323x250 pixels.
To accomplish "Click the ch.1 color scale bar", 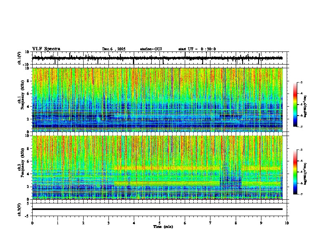I will 295,105.
